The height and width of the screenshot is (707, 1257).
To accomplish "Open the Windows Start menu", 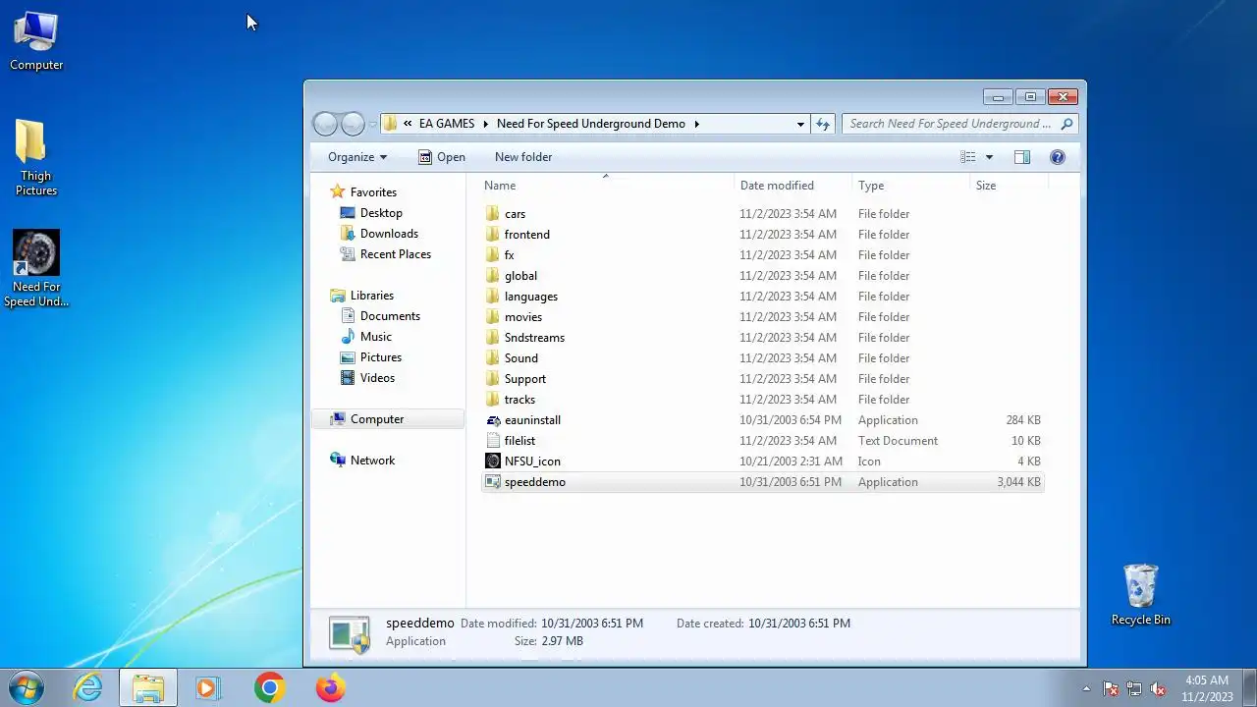I will click(27, 687).
